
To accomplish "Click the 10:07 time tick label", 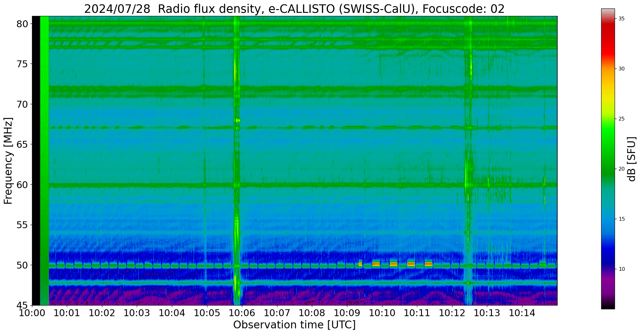I will 277,313.
